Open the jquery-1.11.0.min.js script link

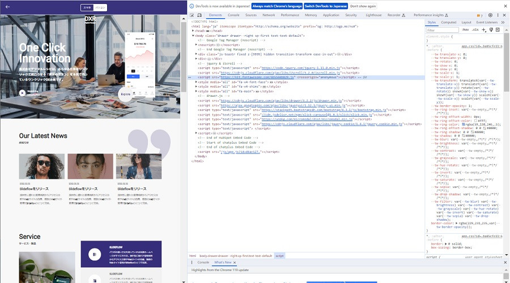point(301,68)
